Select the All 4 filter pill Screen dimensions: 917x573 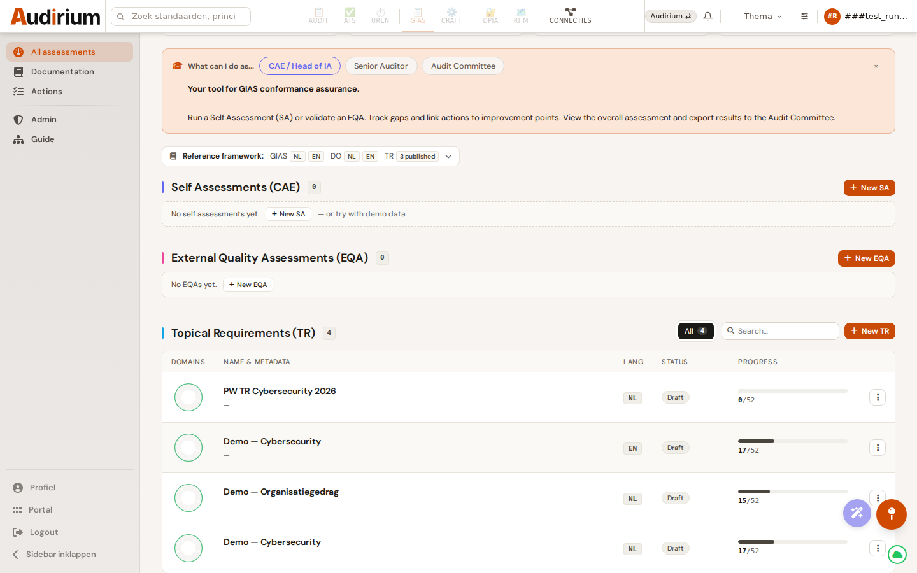[695, 331]
